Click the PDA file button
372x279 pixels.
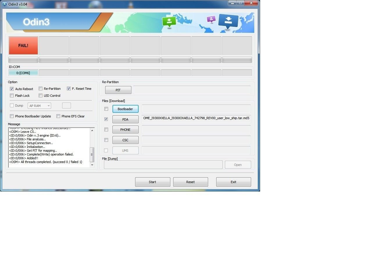[125, 119]
